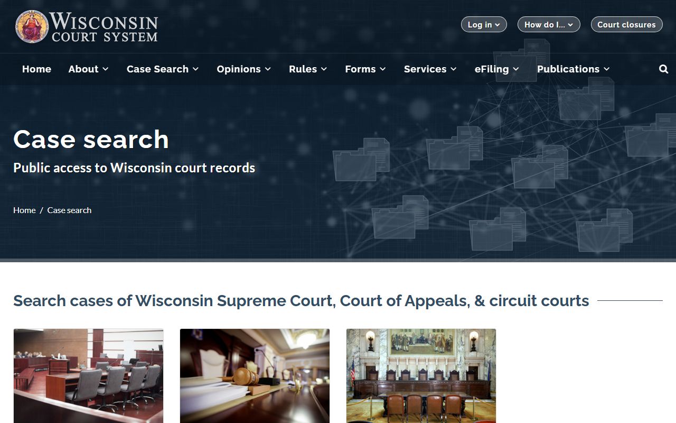Open the Forms navigation menu
The height and width of the screenshot is (423, 676).
click(365, 69)
